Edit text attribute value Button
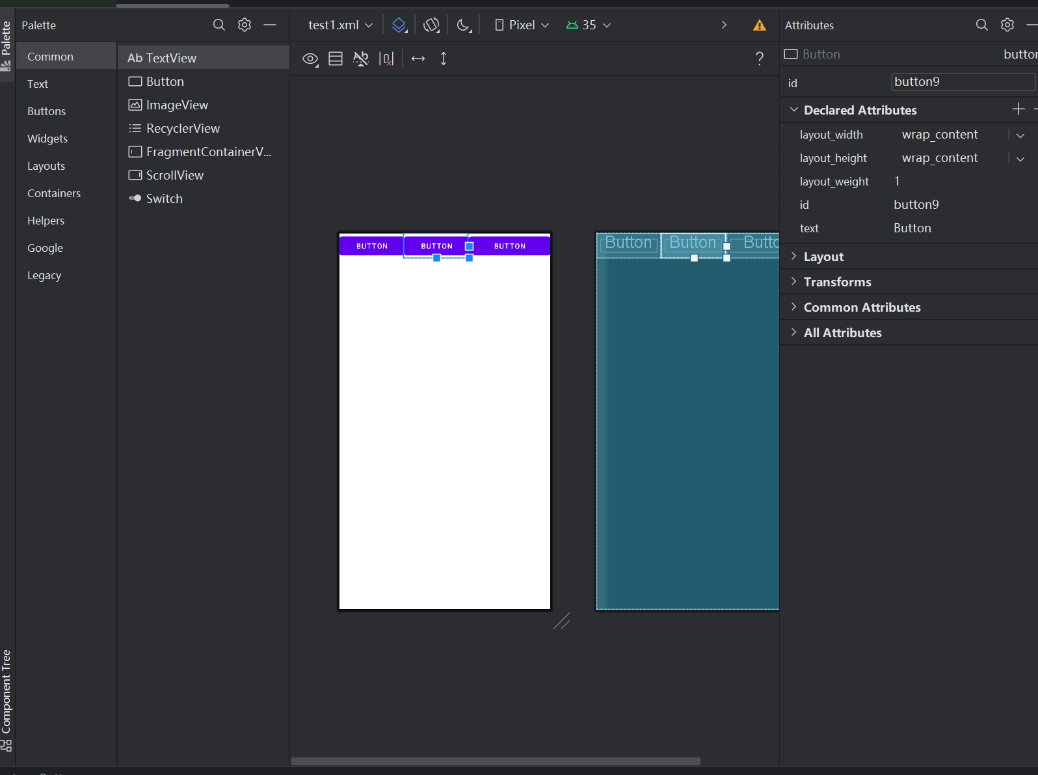 click(912, 228)
